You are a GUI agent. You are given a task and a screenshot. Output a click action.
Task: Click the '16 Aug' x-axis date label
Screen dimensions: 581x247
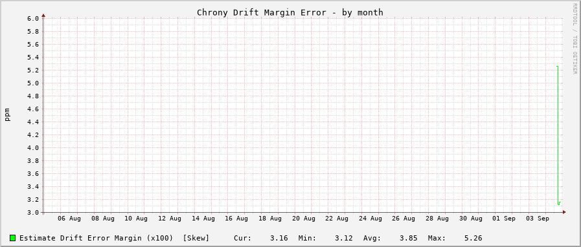(236, 219)
